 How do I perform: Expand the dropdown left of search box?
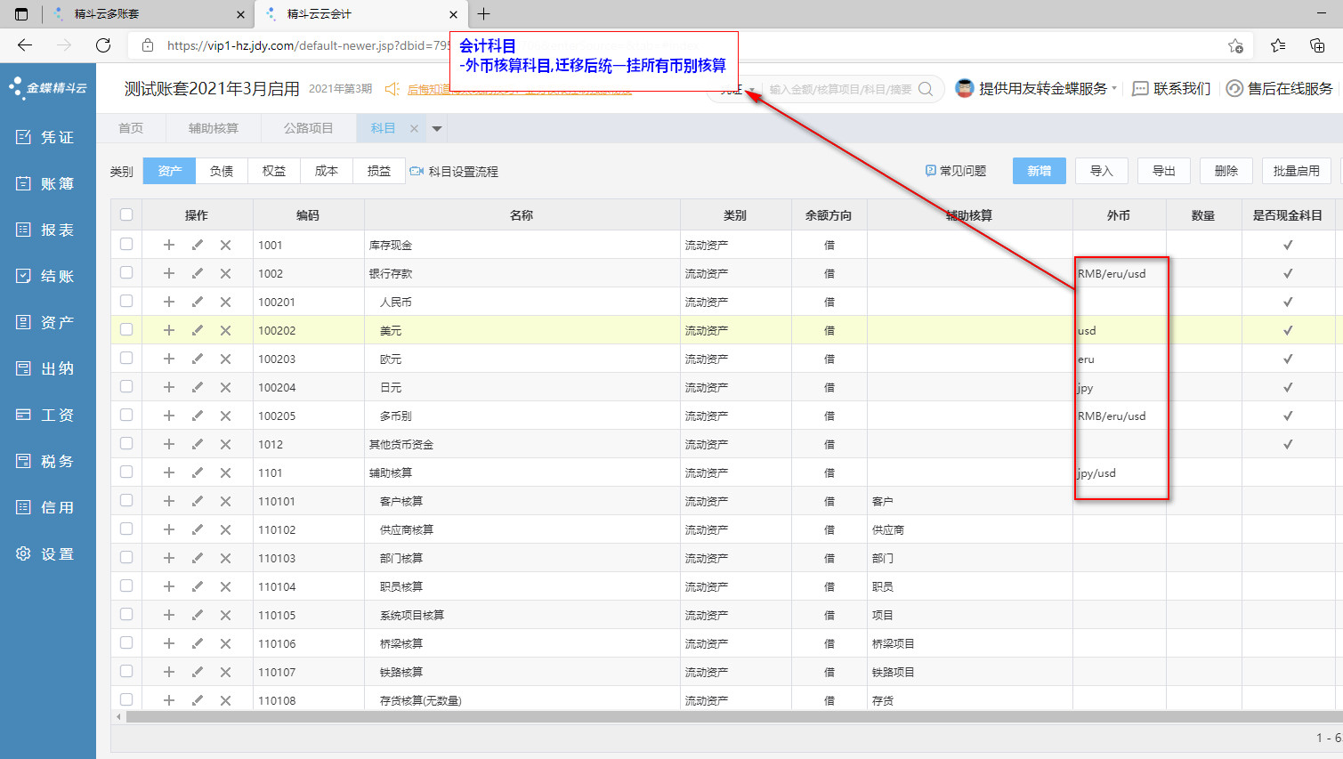point(752,90)
